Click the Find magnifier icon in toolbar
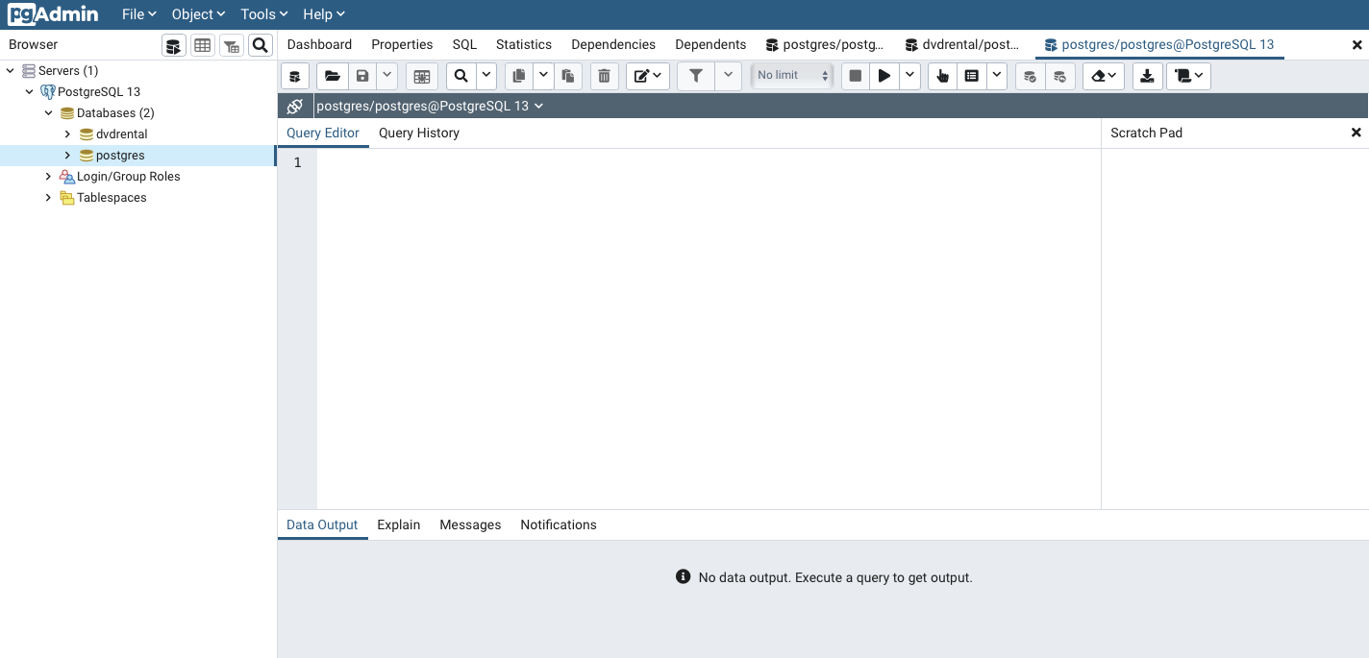This screenshot has width=1369, height=658. [461, 76]
